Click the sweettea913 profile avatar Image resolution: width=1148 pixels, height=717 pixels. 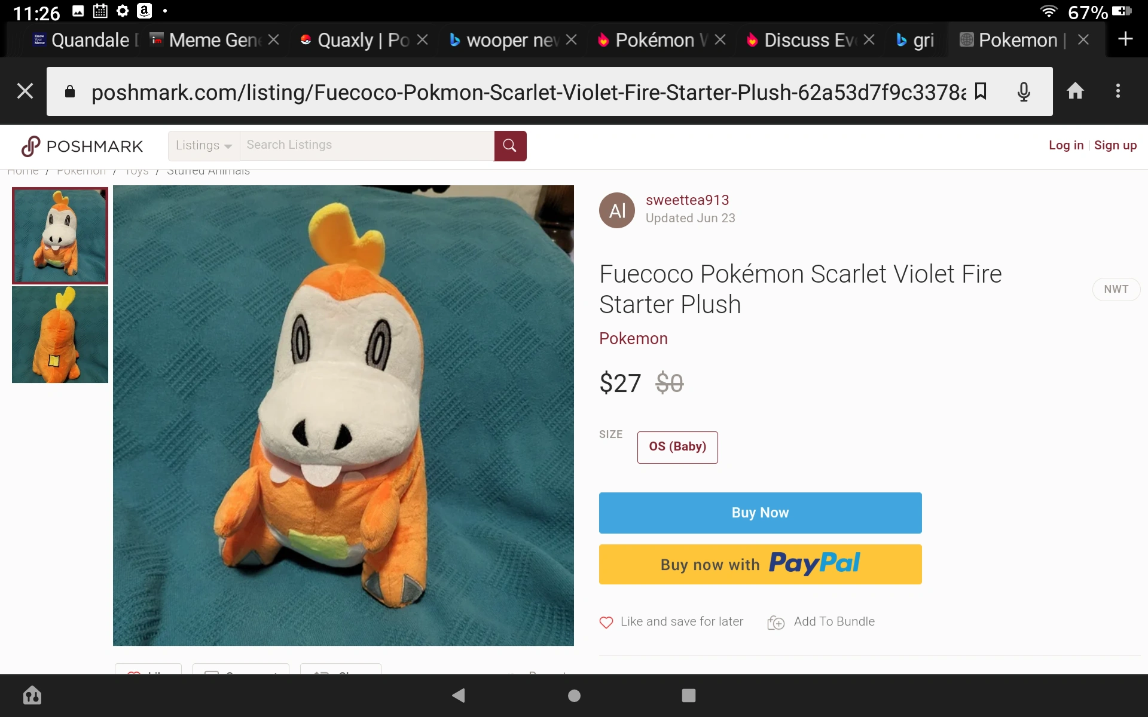point(616,210)
